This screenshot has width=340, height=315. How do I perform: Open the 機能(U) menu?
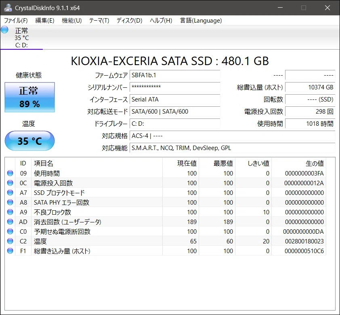(x=72, y=20)
